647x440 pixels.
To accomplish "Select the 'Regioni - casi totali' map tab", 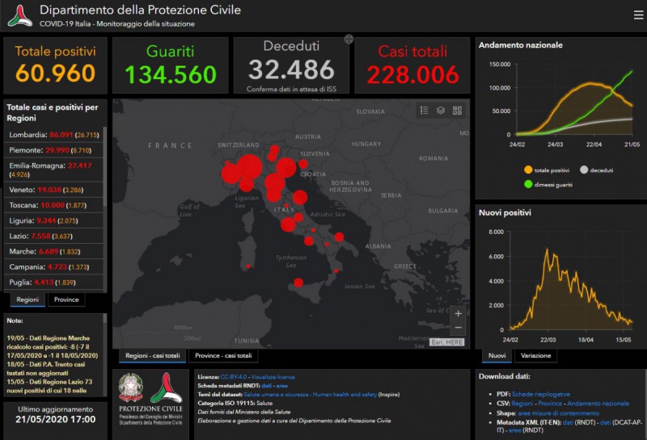I will pos(153,356).
